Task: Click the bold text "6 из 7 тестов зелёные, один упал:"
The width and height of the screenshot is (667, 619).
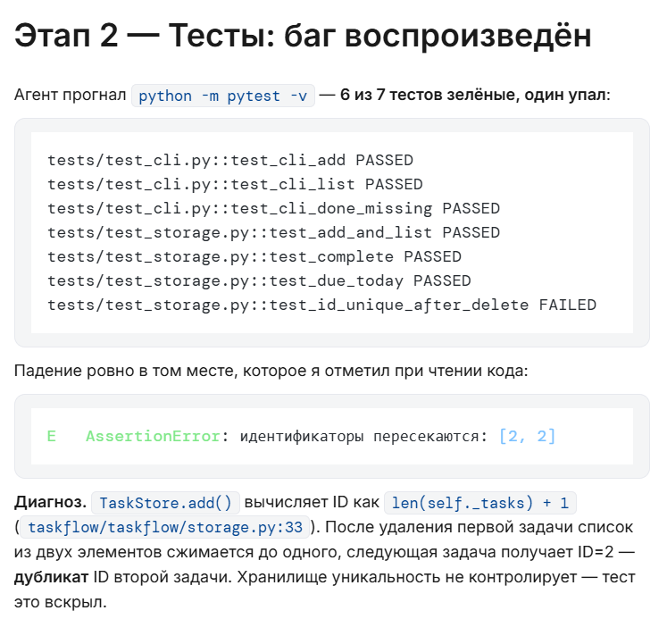Action: (475, 95)
